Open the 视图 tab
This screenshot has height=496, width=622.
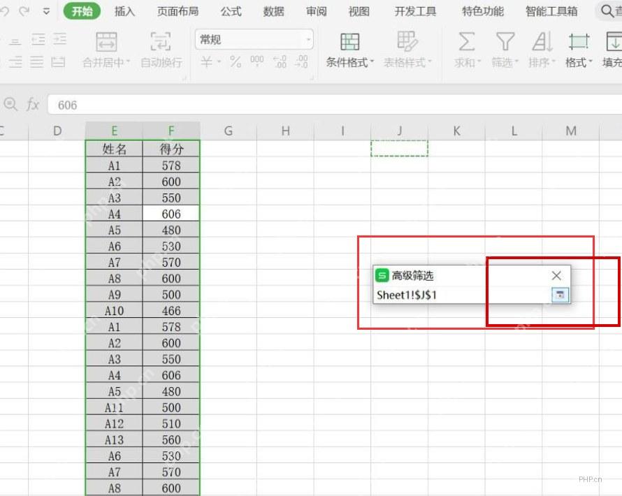pyautogui.click(x=359, y=11)
